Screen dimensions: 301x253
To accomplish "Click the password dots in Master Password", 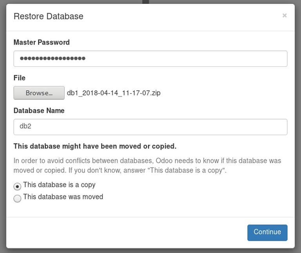I will 53,59.
